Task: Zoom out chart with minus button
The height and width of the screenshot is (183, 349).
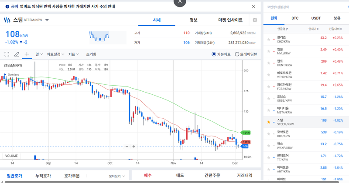Action: [x=127, y=146]
